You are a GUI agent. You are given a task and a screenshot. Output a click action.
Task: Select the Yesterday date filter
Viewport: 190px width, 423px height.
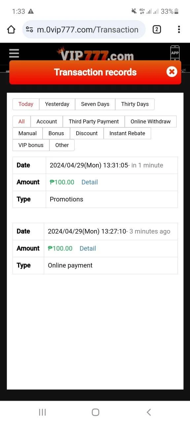pyautogui.click(x=57, y=104)
